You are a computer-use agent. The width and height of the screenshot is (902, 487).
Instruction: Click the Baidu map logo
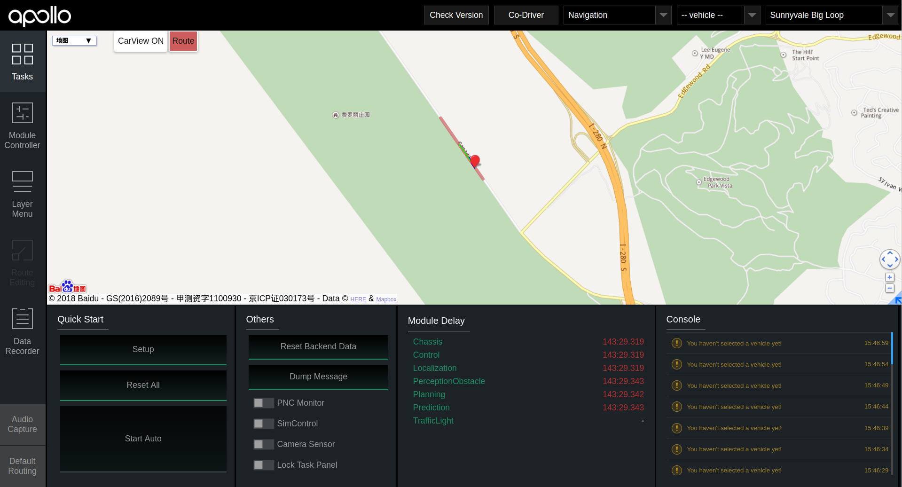[68, 287]
